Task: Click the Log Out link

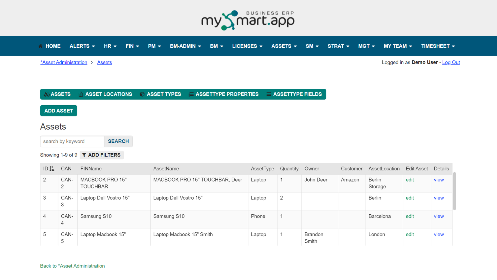Action: click(451, 62)
